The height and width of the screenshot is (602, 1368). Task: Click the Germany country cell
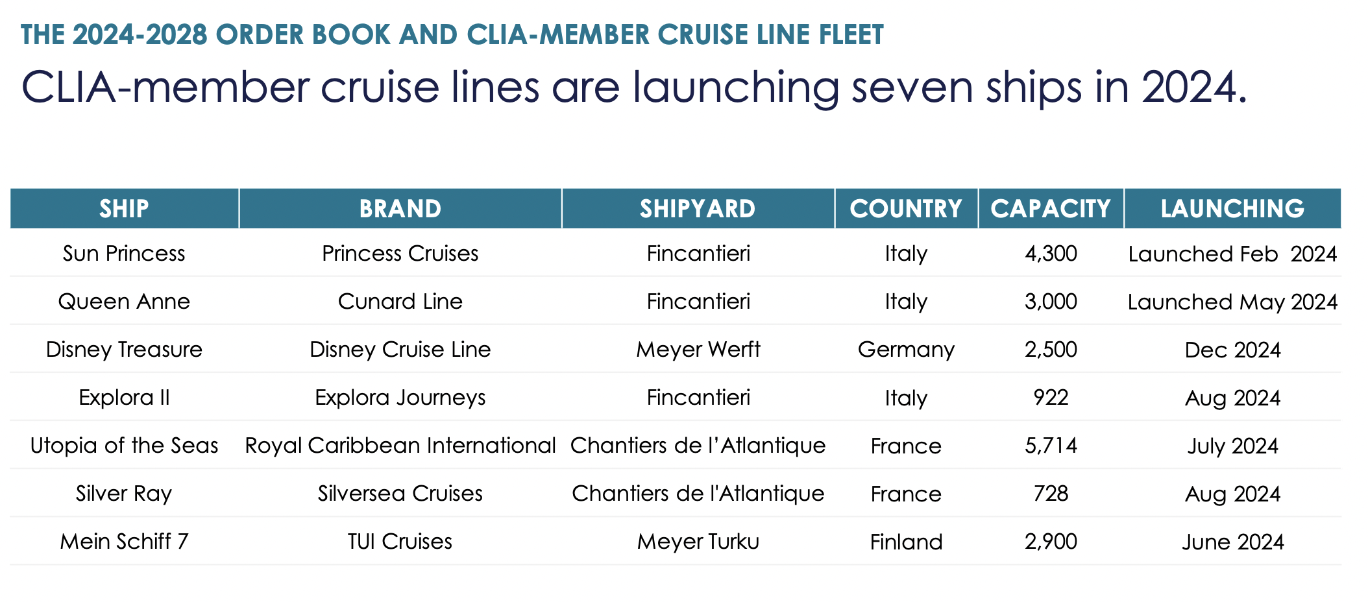click(906, 350)
